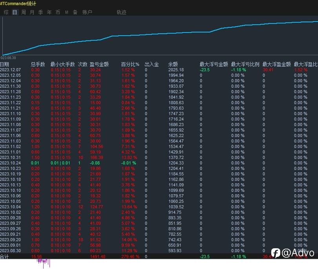Image resolution: width=318 pixels, height=269 pixels.
Task: Click the 最大浮亏金额 column header
Action: pos(214,64)
